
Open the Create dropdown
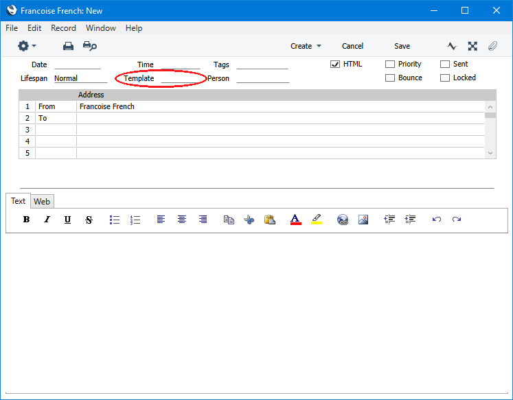[306, 46]
